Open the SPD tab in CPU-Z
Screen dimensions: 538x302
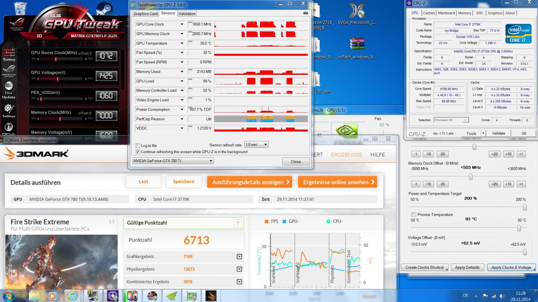click(480, 13)
